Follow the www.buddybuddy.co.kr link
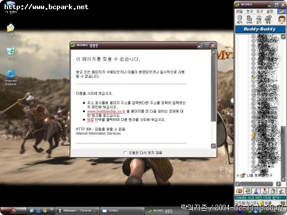Image resolution: width=287 pixels, height=215 pixels. pos(106,111)
